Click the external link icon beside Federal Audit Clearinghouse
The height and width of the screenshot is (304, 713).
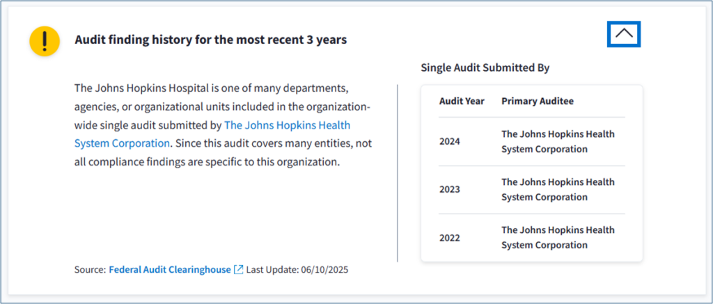(238, 269)
